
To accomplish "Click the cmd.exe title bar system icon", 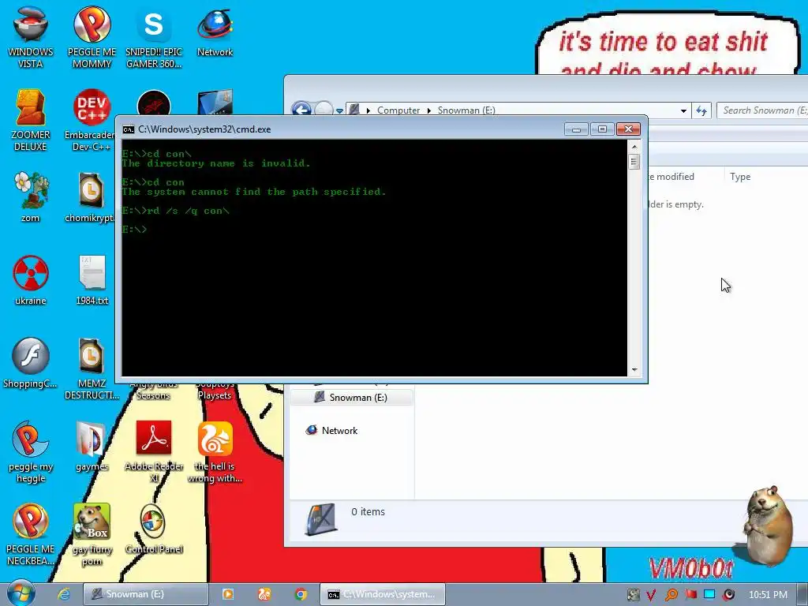I will pyautogui.click(x=129, y=129).
